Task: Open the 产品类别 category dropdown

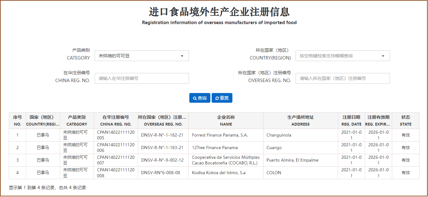Action: (x=142, y=56)
